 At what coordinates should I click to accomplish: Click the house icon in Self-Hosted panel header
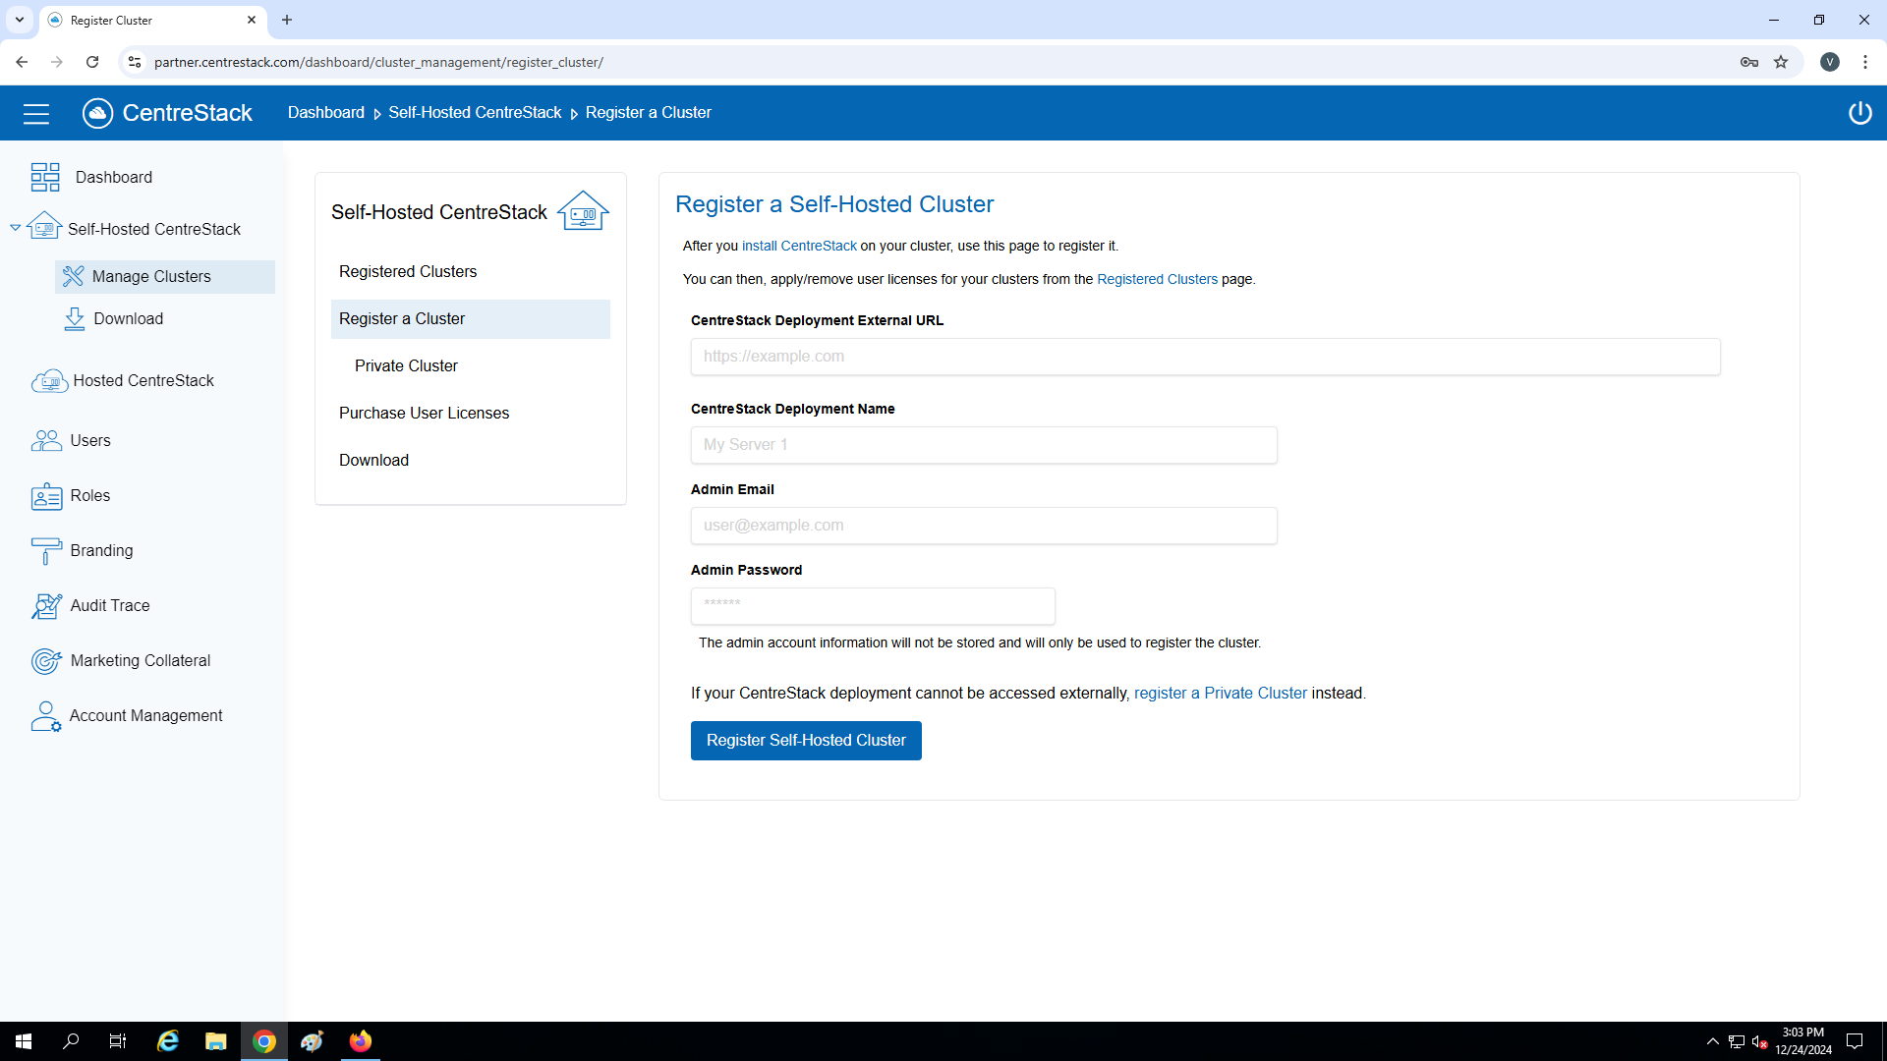click(x=583, y=210)
